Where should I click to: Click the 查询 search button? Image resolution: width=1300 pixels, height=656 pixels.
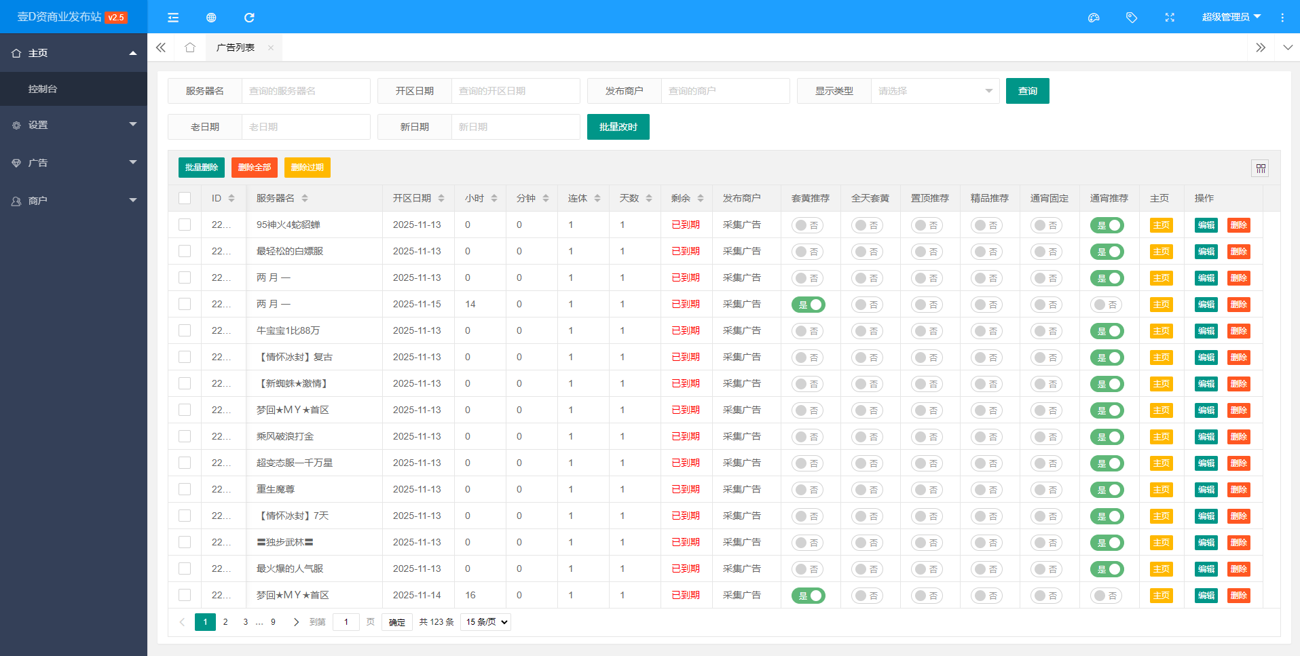(x=1027, y=91)
